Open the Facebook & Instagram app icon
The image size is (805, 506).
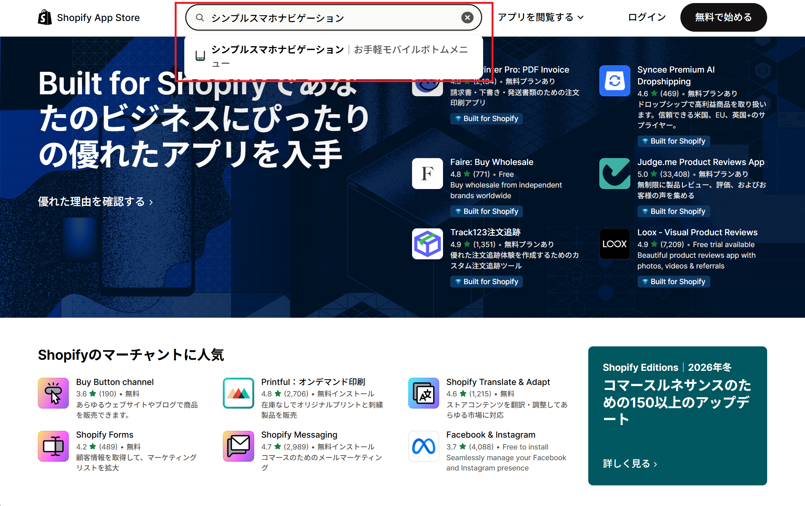(423, 446)
